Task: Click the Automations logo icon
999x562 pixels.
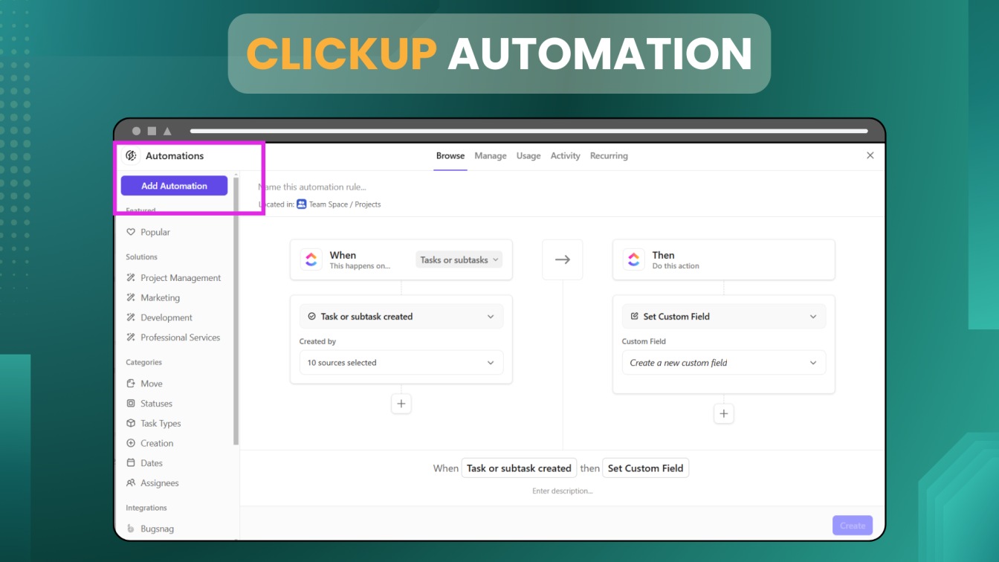Action: click(x=131, y=155)
